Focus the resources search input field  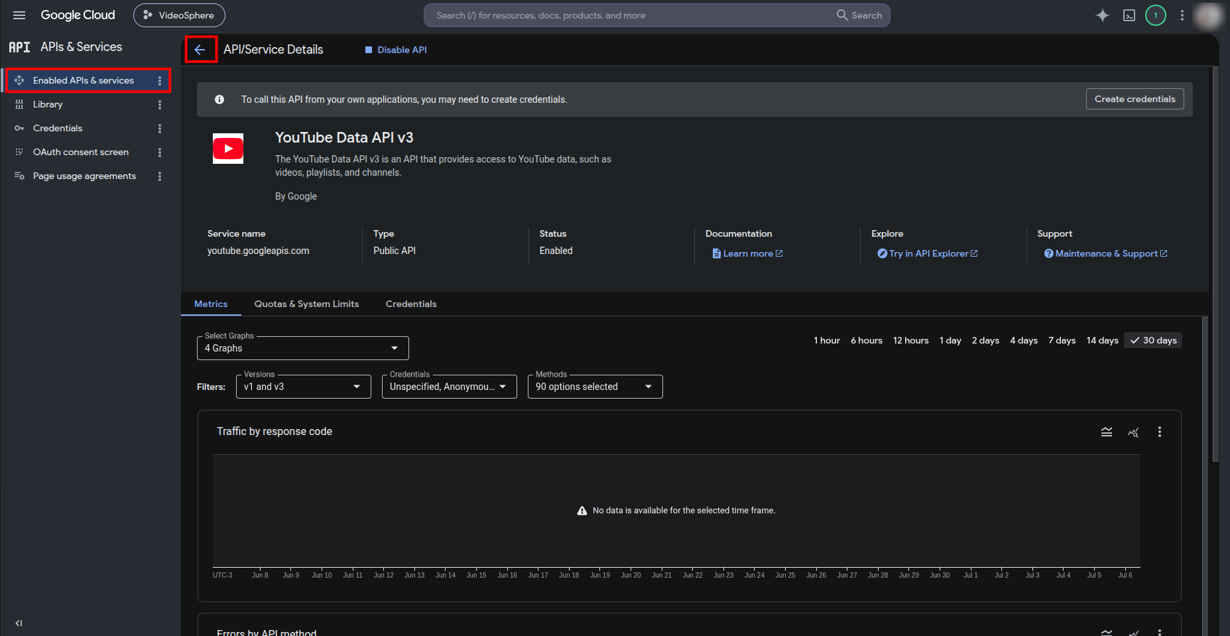coord(630,15)
